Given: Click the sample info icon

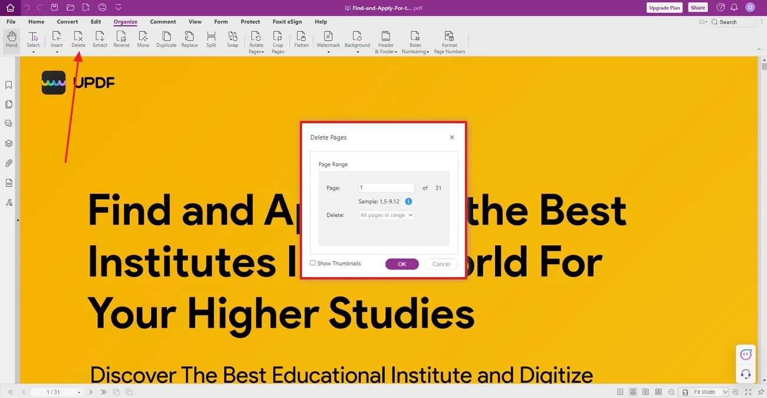Looking at the screenshot, I should tap(408, 202).
